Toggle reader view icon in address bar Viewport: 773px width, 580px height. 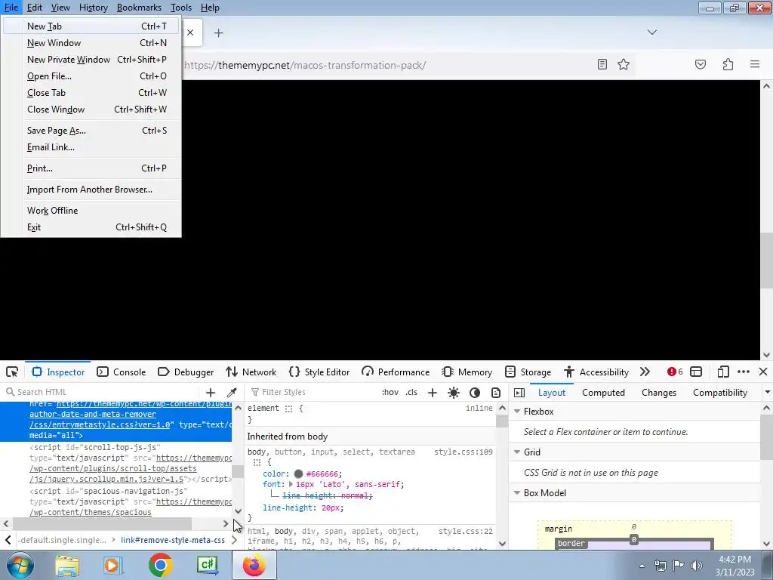click(602, 64)
